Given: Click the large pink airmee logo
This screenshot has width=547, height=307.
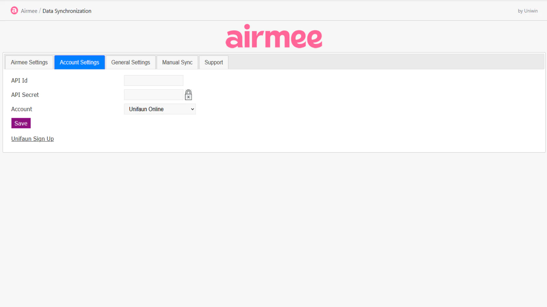Looking at the screenshot, I should click(274, 36).
